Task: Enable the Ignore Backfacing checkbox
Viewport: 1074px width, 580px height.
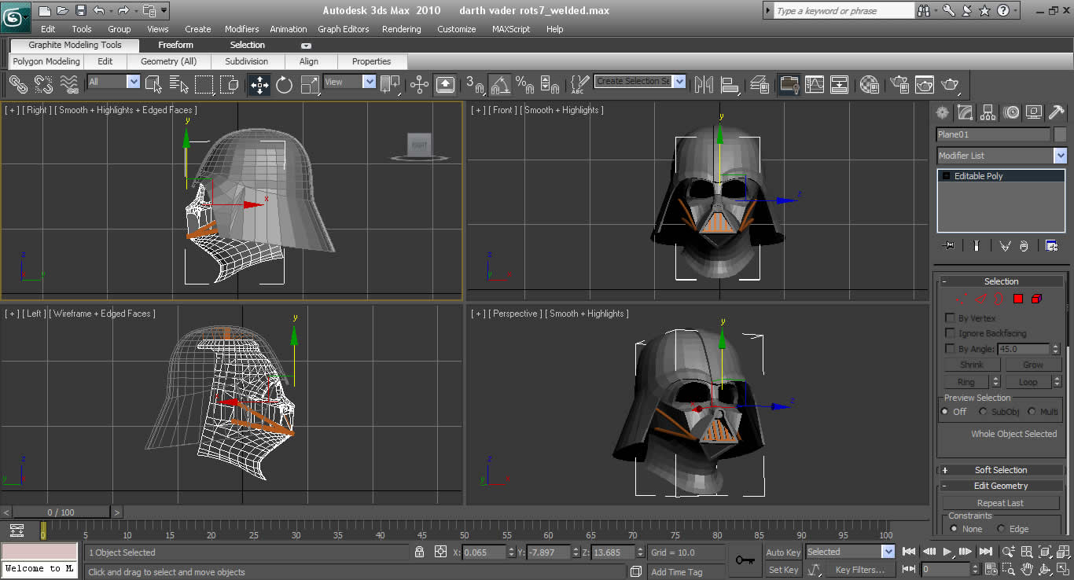Action: (x=950, y=333)
